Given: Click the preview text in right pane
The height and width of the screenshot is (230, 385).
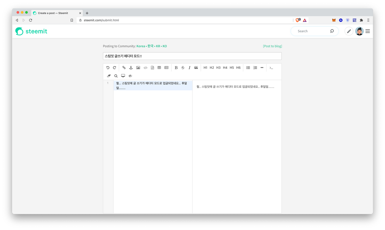Looking at the screenshot, I should point(236,86).
